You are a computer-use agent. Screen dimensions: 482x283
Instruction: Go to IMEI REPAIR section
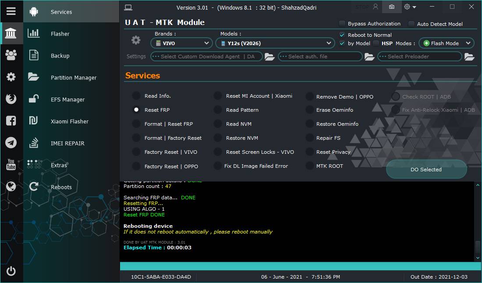pos(67,143)
